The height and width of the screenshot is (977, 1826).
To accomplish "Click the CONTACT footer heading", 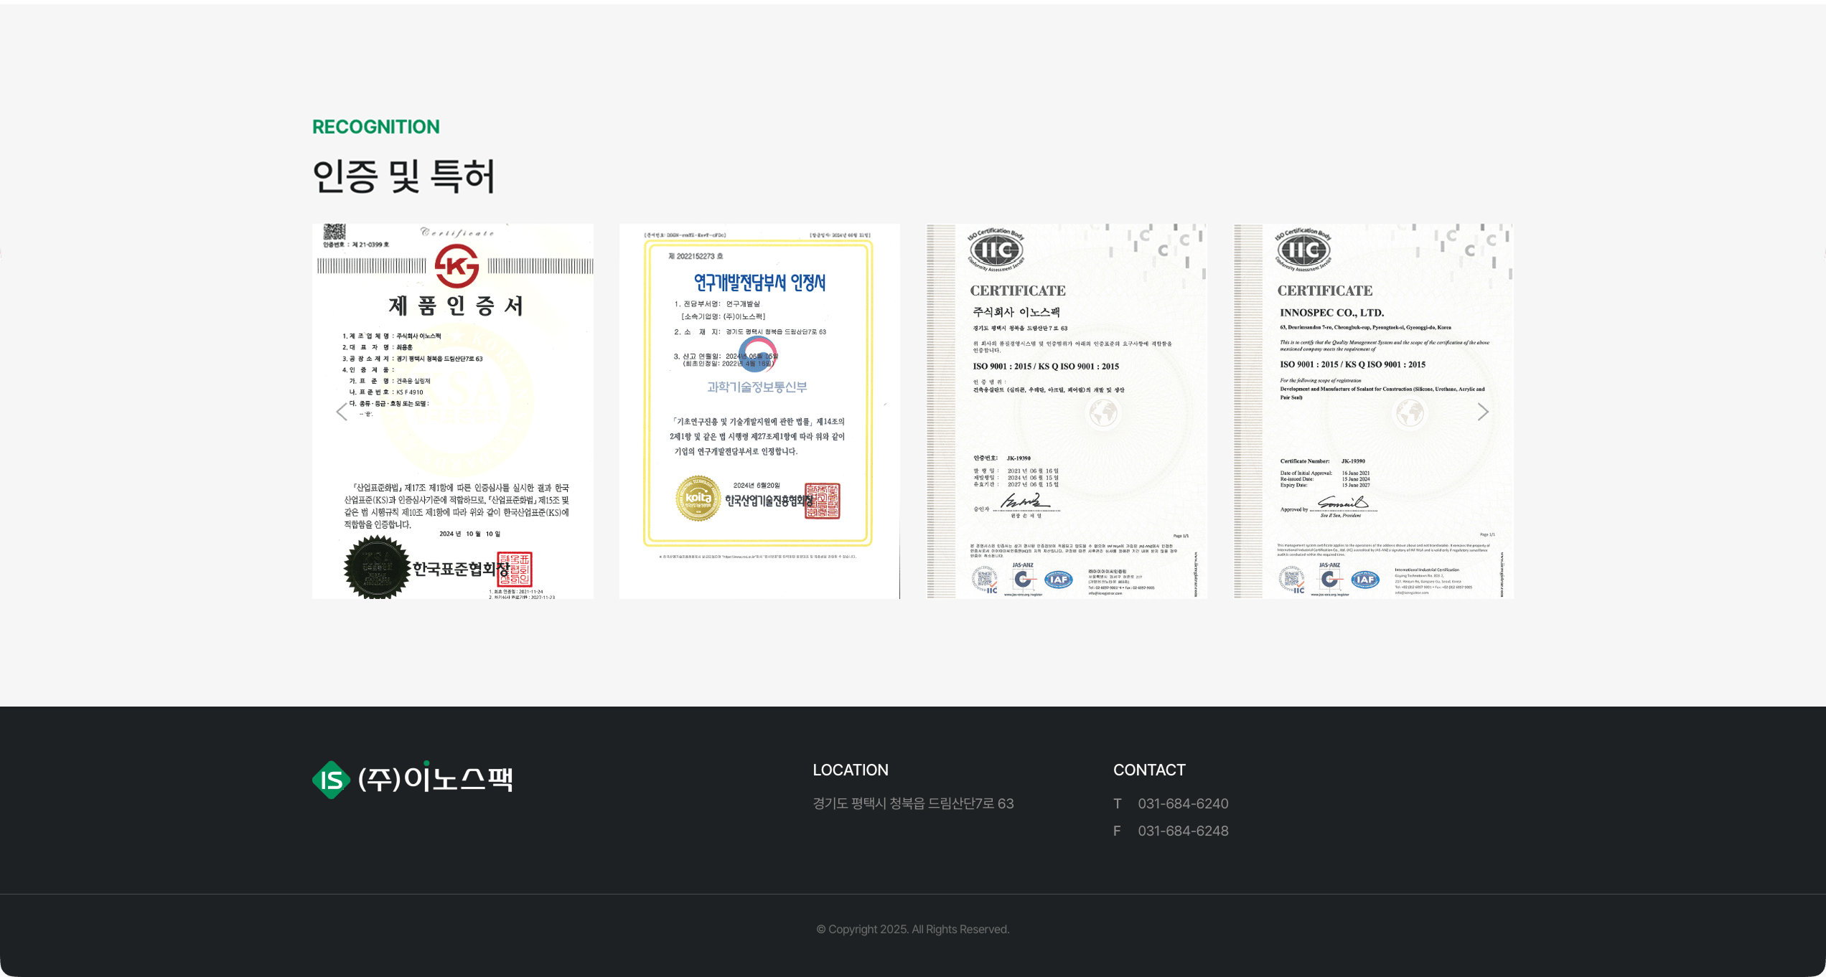I will [x=1149, y=770].
